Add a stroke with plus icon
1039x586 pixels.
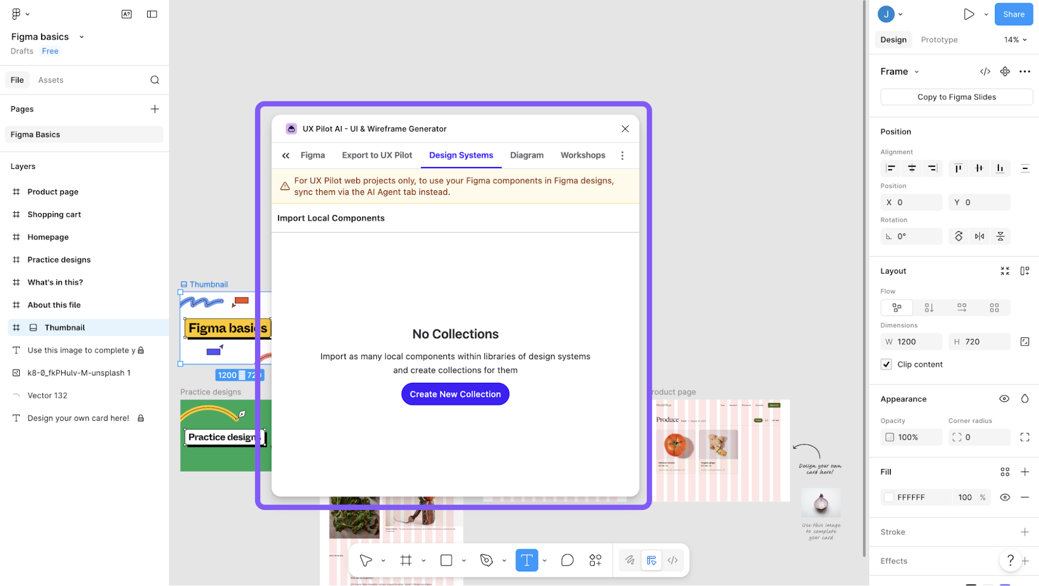pos(1024,532)
